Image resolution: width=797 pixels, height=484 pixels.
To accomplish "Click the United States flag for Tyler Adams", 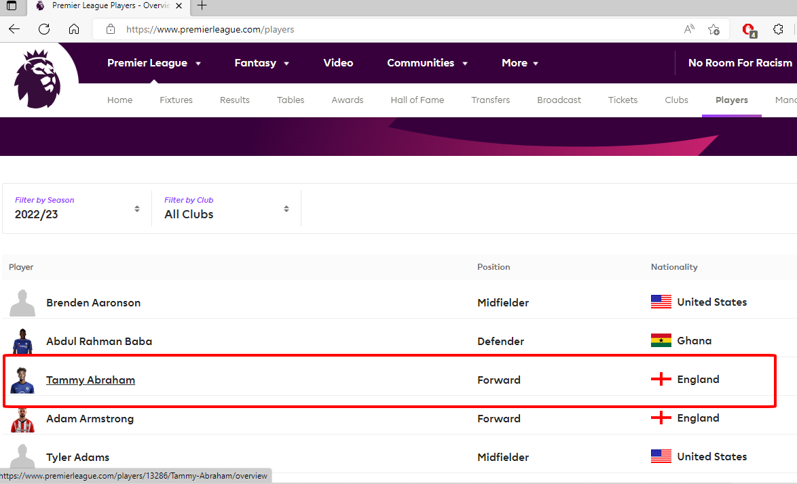I will point(661,456).
